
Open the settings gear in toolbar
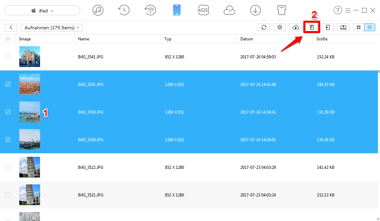280,27
